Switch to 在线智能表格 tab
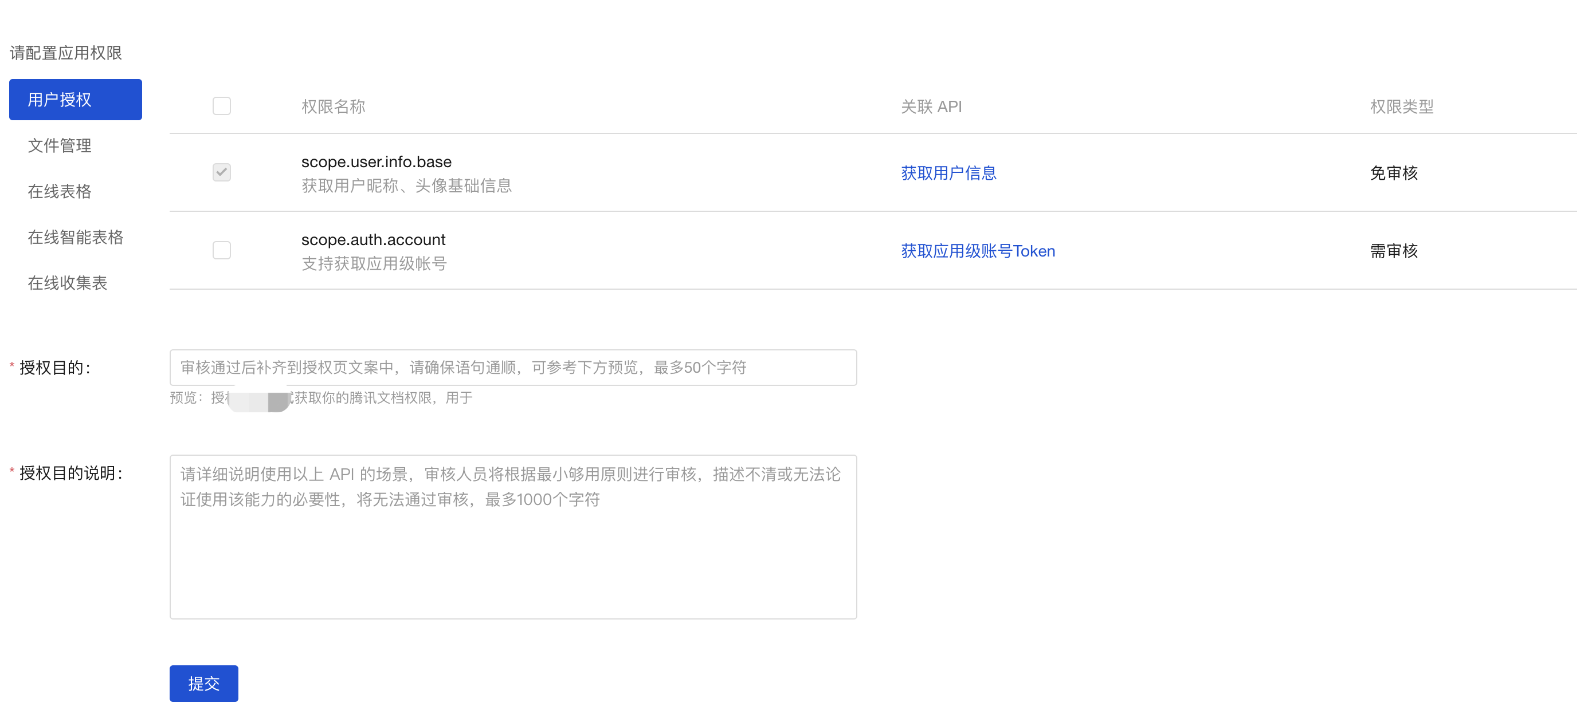This screenshot has width=1584, height=726. [75, 237]
